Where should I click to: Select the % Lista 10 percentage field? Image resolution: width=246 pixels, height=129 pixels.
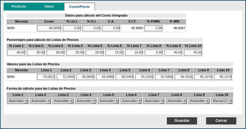[193, 52]
